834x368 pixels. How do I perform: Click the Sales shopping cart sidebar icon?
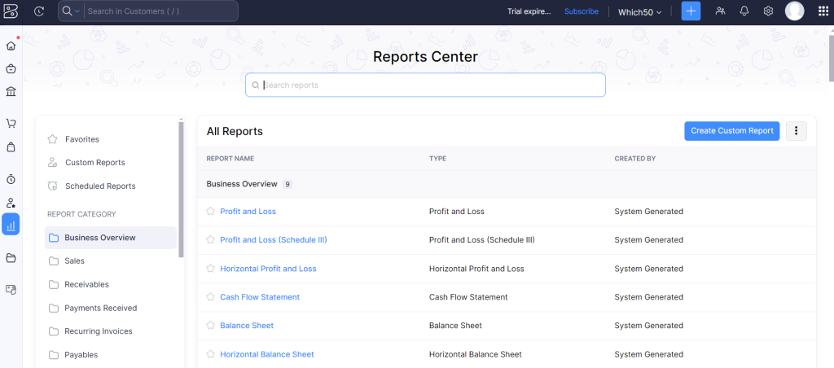(11, 124)
